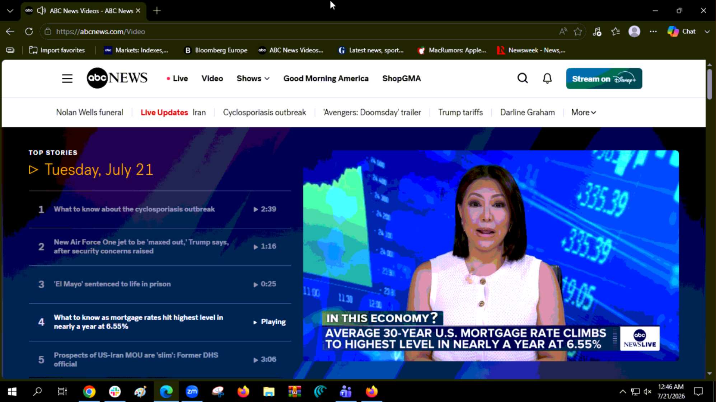Screen dimensions: 716x402
Task: Open the site search magnifier icon
Action: pyautogui.click(x=523, y=78)
